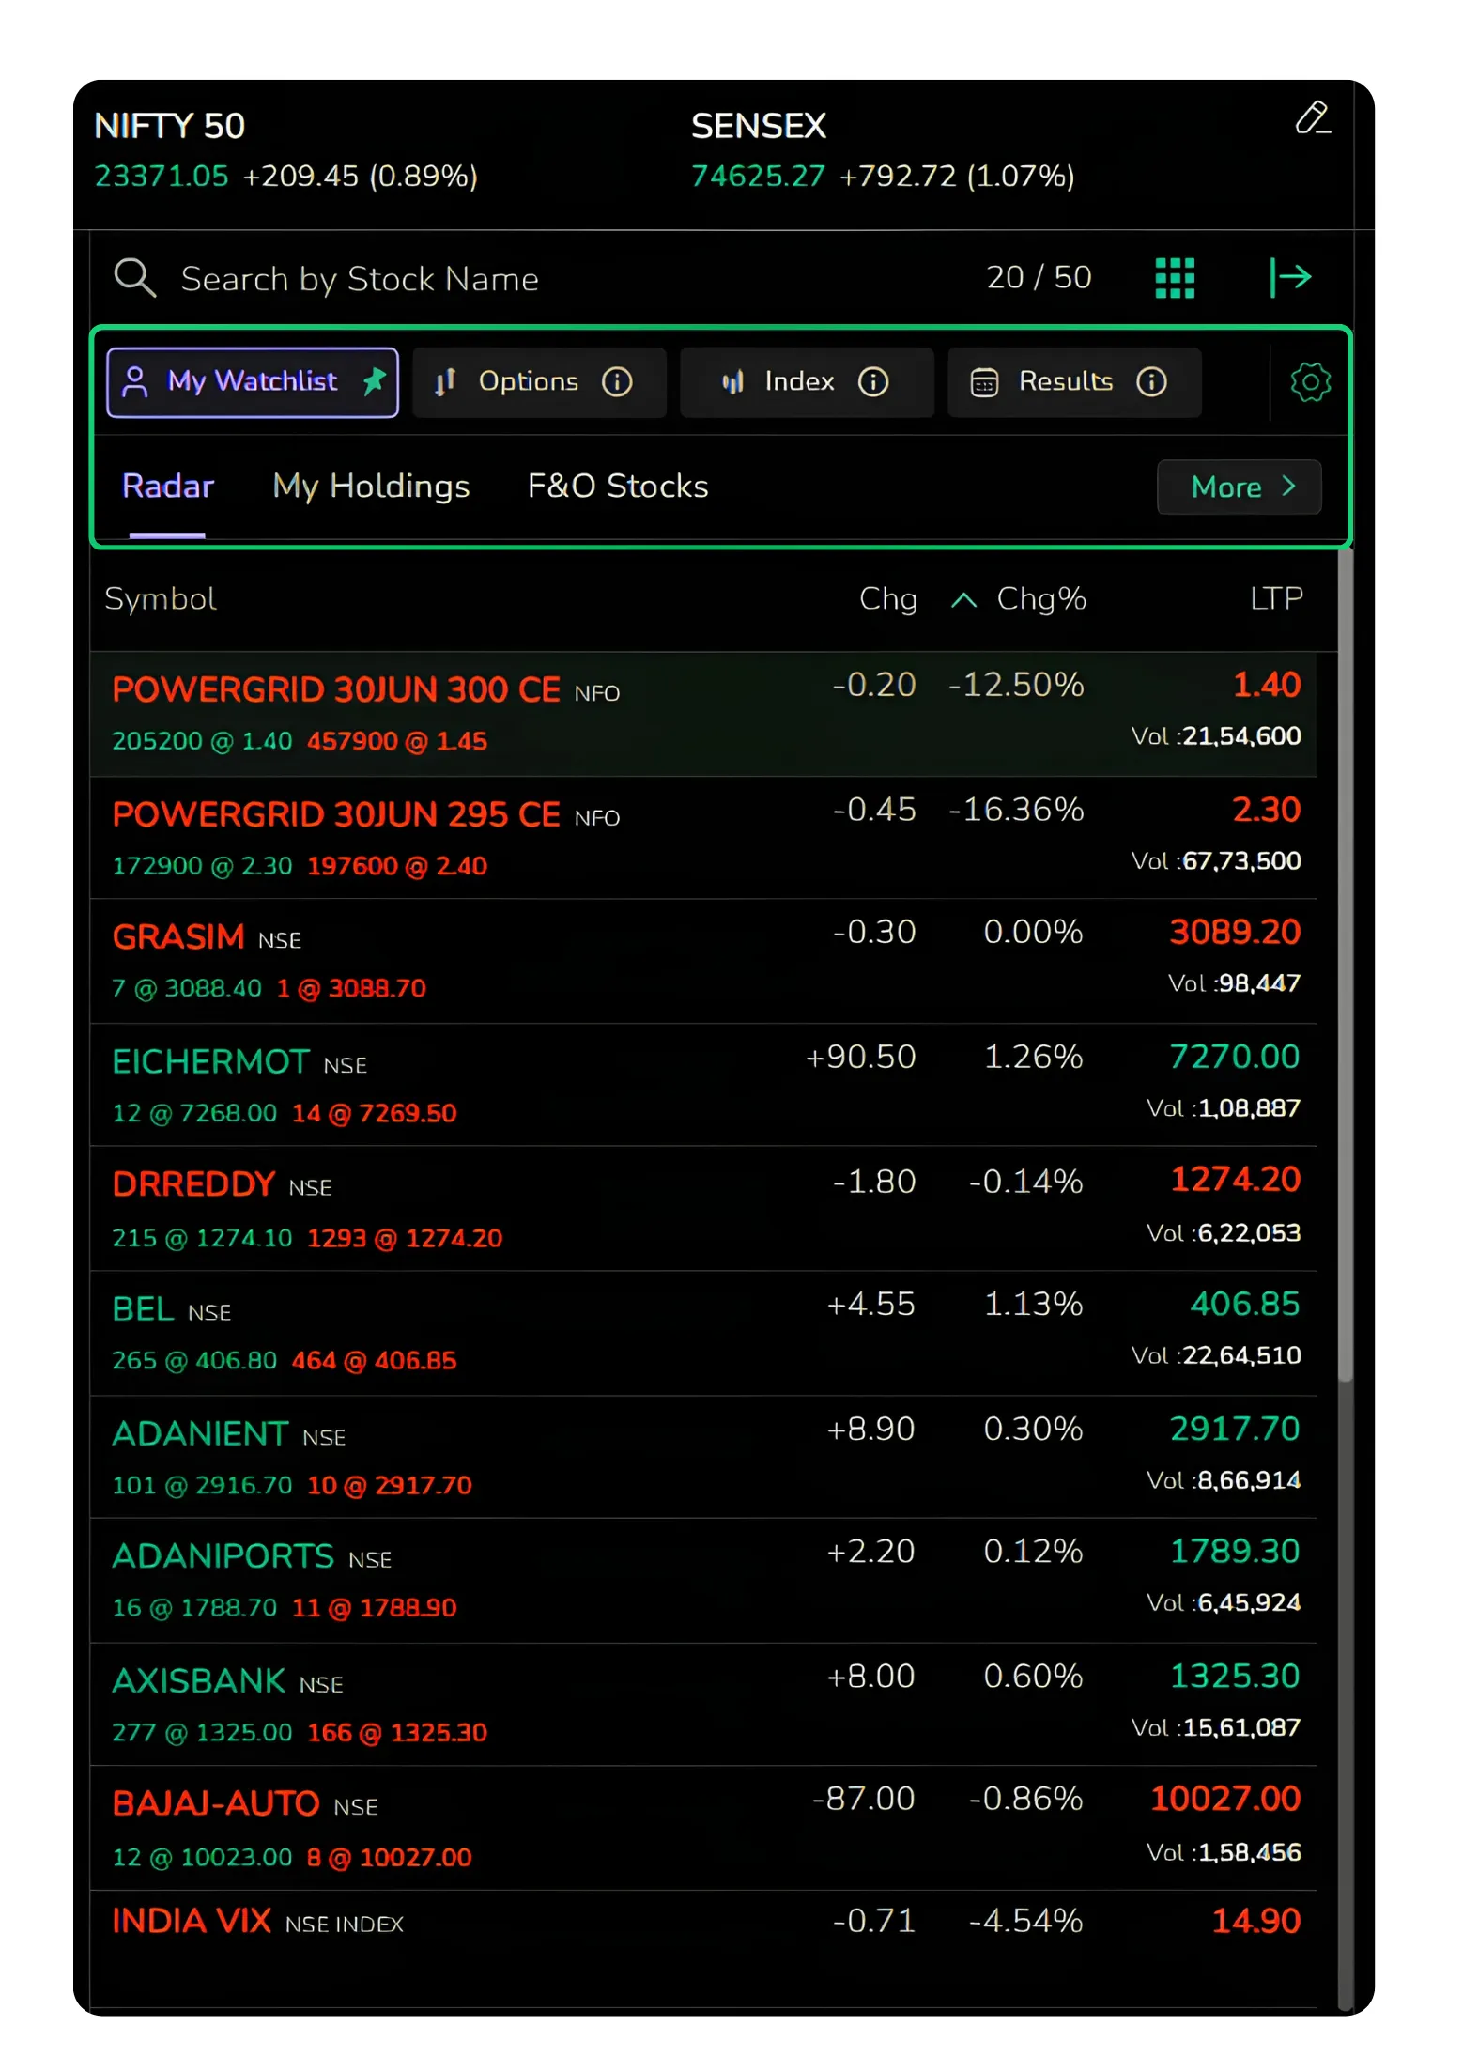Select the My Watchlist button
The height and width of the screenshot is (2072, 1463).
[253, 382]
